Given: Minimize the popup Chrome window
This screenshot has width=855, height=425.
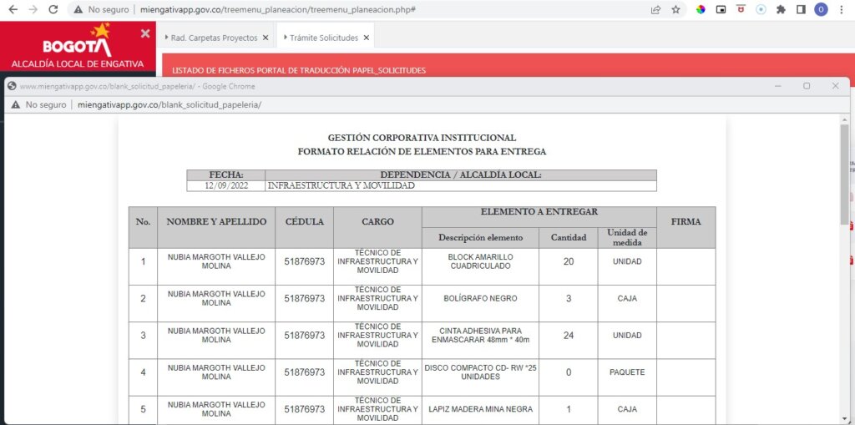Looking at the screenshot, I should click(x=778, y=86).
